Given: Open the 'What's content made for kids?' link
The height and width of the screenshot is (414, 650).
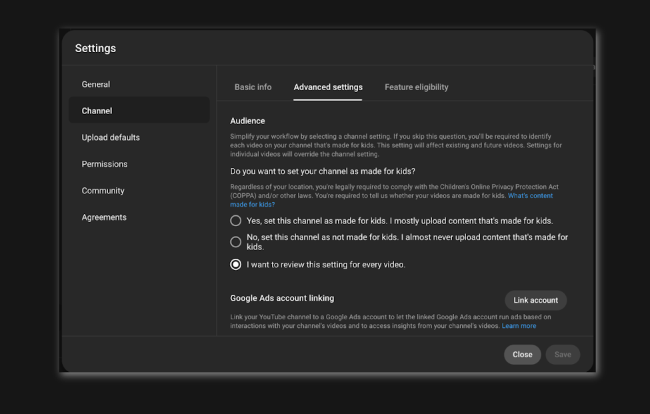Looking at the screenshot, I should 530,196.
